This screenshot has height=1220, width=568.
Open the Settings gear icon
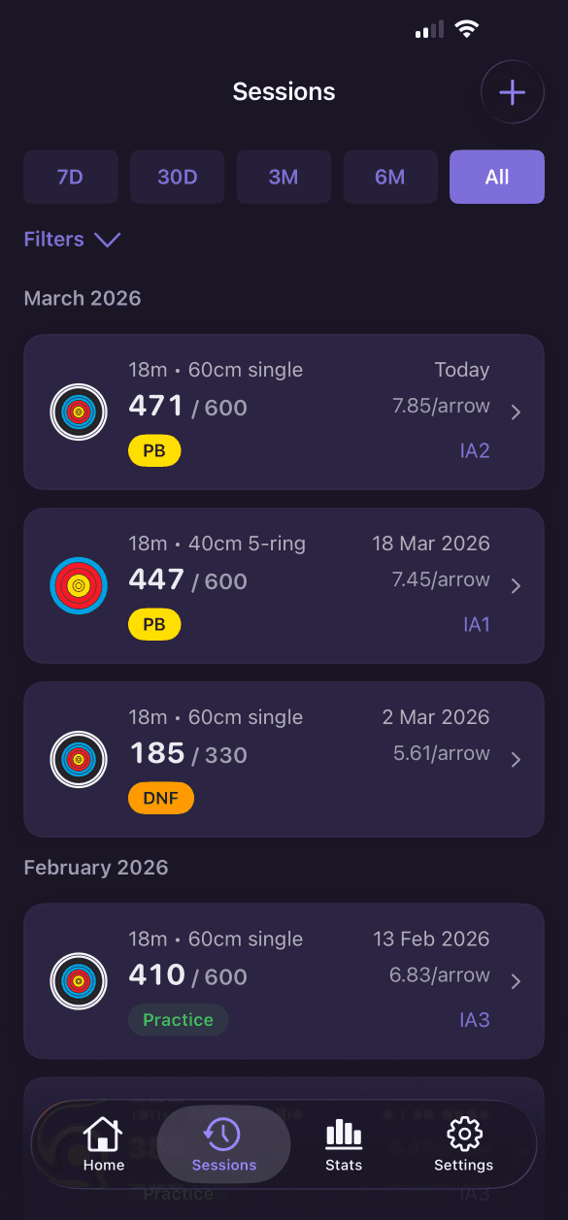[463, 1133]
